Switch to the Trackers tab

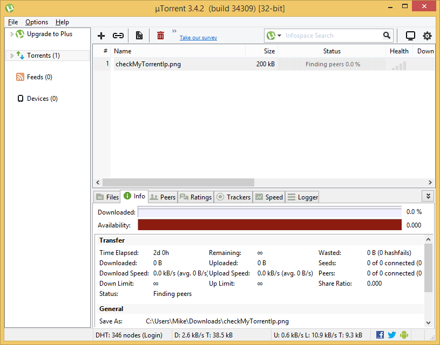click(x=234, y=197)
